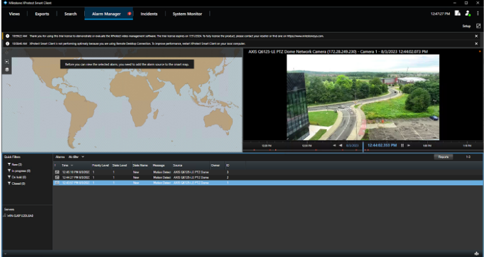Go to the Incidents tab

tap(149, 14)
